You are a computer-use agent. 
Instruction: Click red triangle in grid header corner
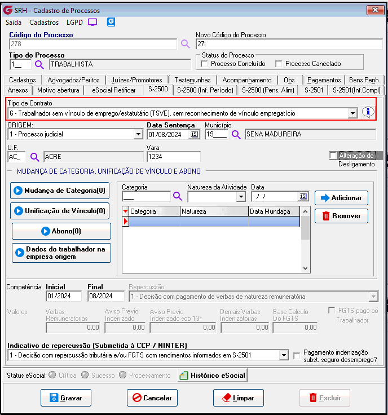125,211
